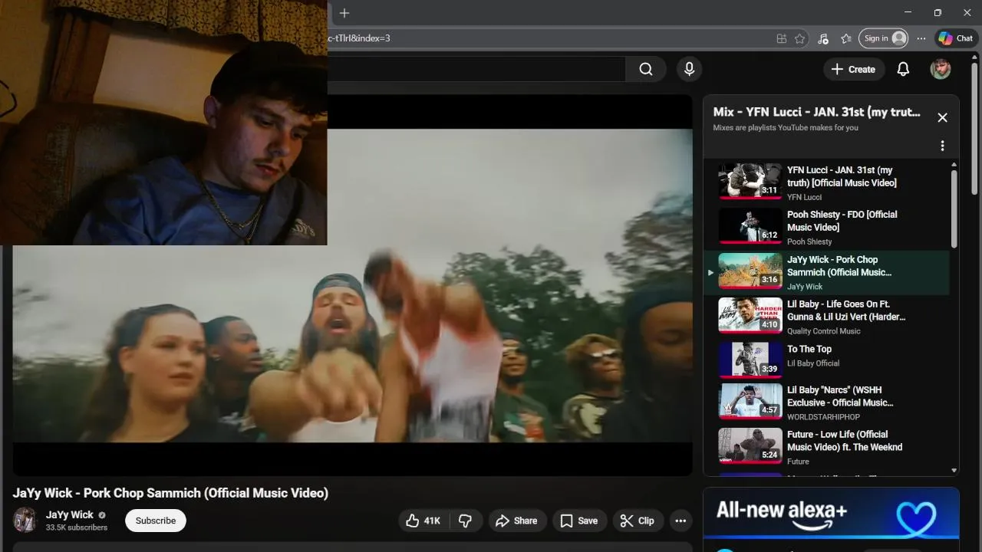
Task: Close the Mix playlist panel
Action: 942,117
